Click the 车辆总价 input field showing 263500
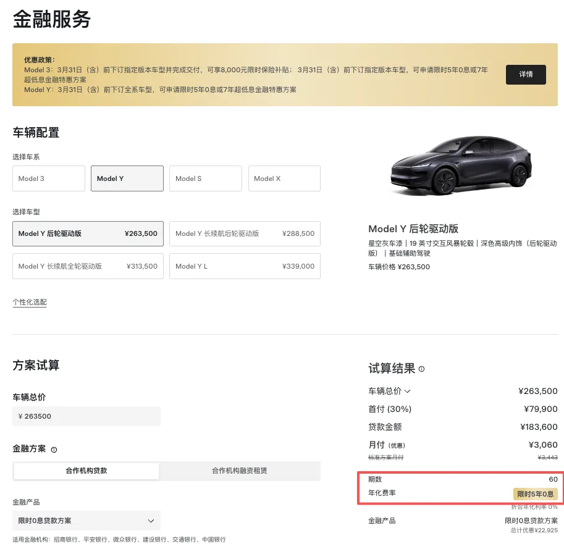The width and height of the screenshot is (564, 549). [86, 416]
